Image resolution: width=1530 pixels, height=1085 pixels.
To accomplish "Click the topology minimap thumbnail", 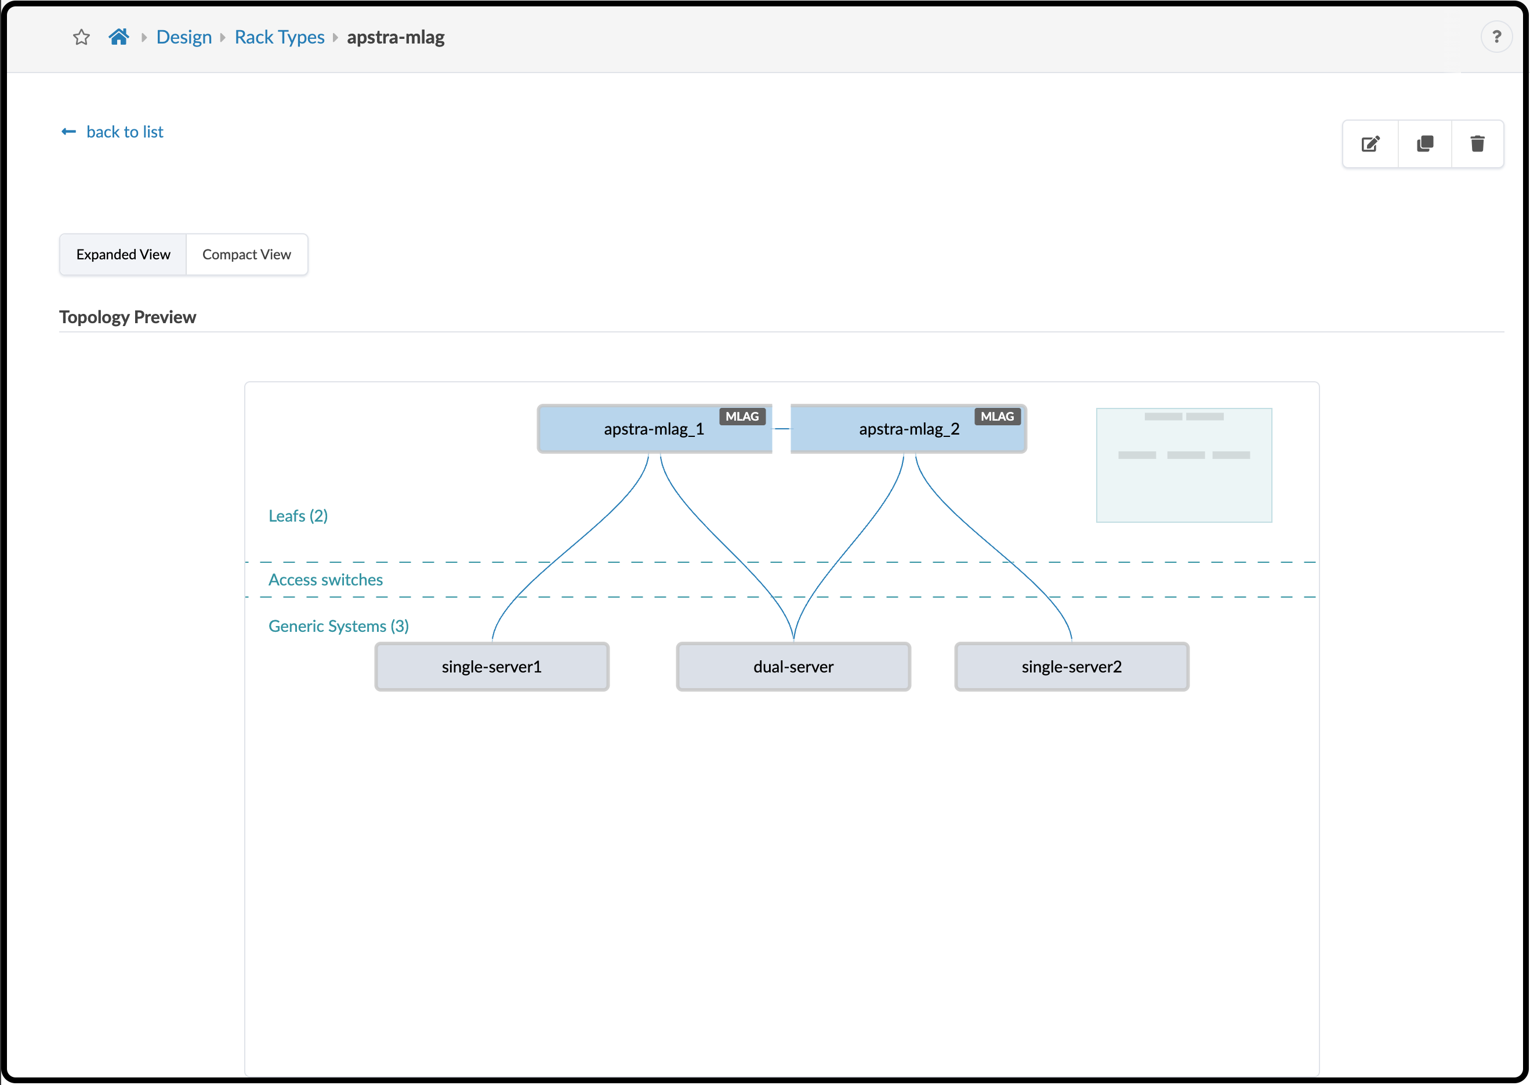I will point(1184,465).
